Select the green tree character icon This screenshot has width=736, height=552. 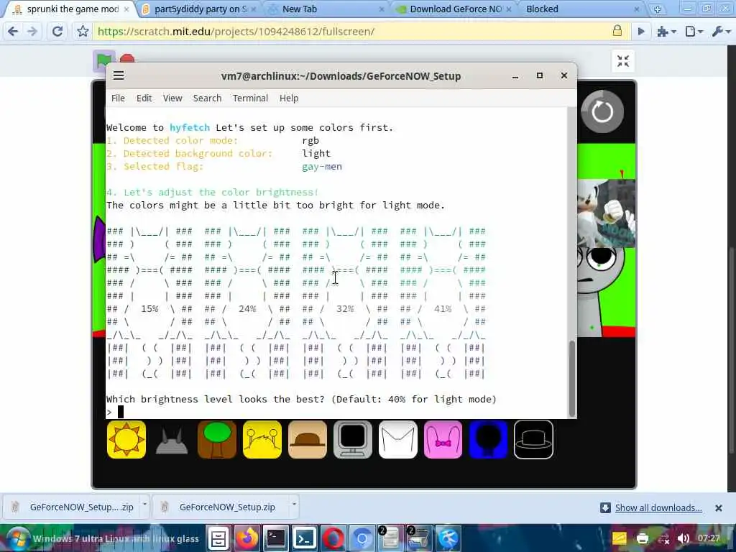[x=217, y=439]
